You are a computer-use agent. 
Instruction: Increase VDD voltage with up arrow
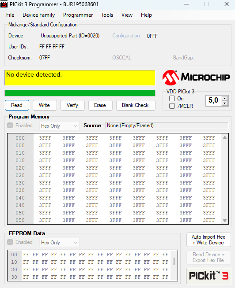tap(224, 99)
